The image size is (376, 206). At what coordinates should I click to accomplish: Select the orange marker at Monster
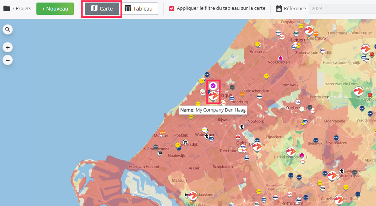point(162,133)
